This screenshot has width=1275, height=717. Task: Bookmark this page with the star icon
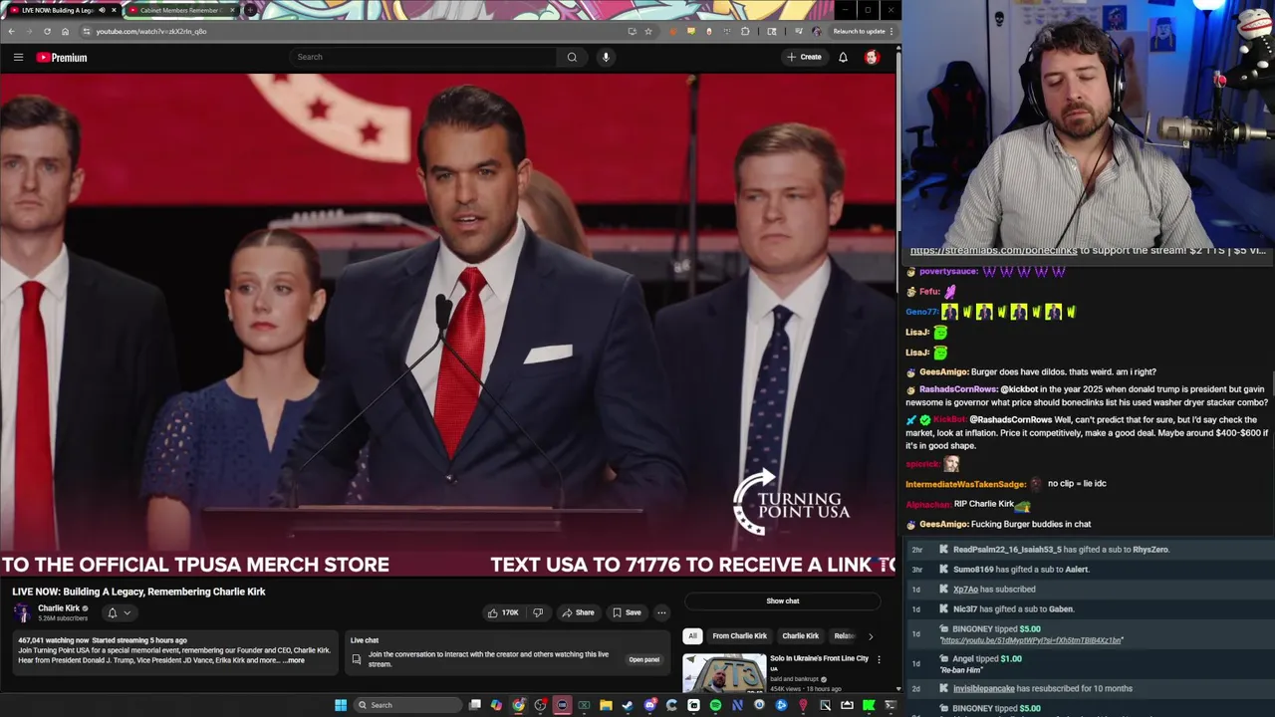pyautogui.click(x=648, y=31)
